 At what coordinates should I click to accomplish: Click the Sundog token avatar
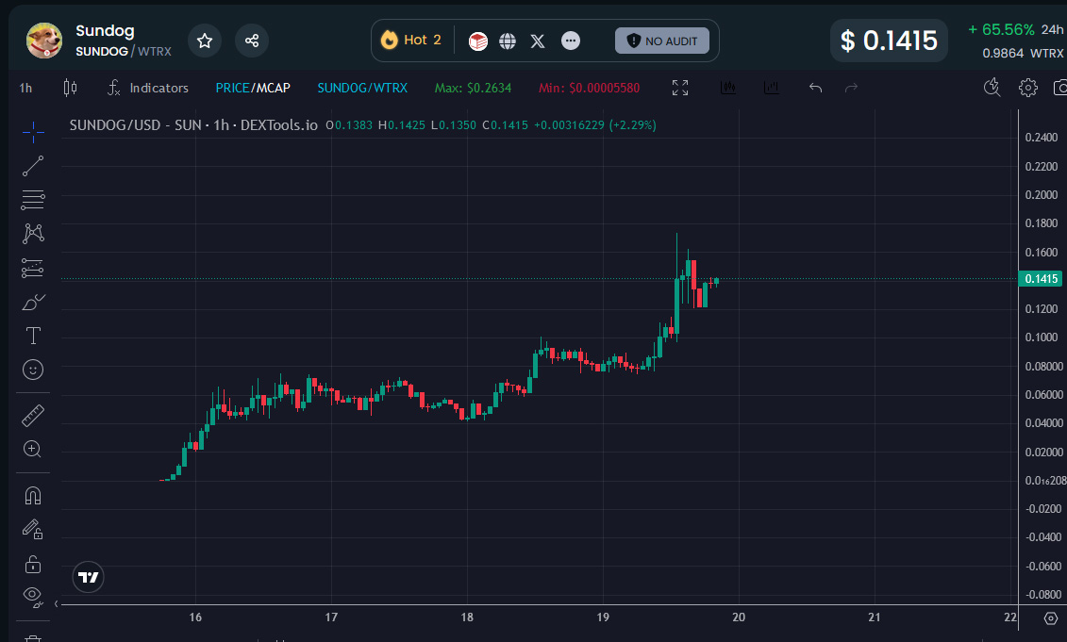coord(44,41)
